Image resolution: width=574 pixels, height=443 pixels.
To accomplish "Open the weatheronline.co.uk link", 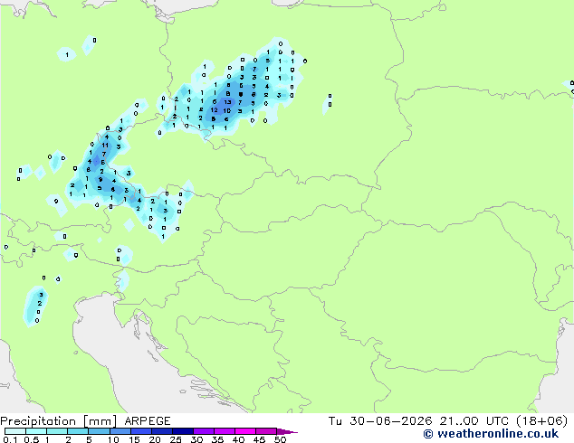I will 491,434.
